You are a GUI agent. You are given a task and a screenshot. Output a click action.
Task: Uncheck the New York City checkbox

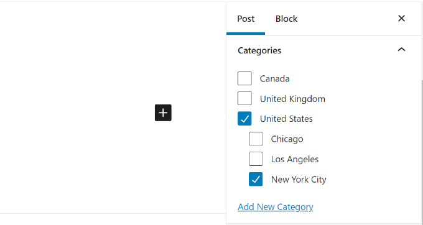(x=256, y=179)
